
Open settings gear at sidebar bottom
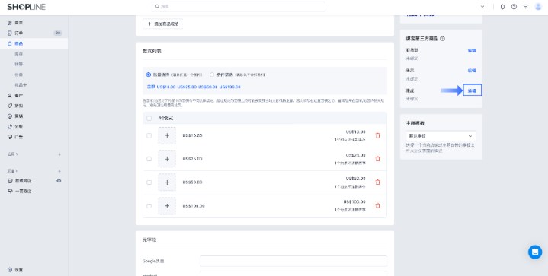click(10, 270)
